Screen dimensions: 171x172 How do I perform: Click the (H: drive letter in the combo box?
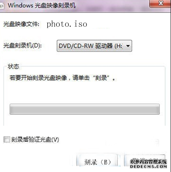point(118,46)
